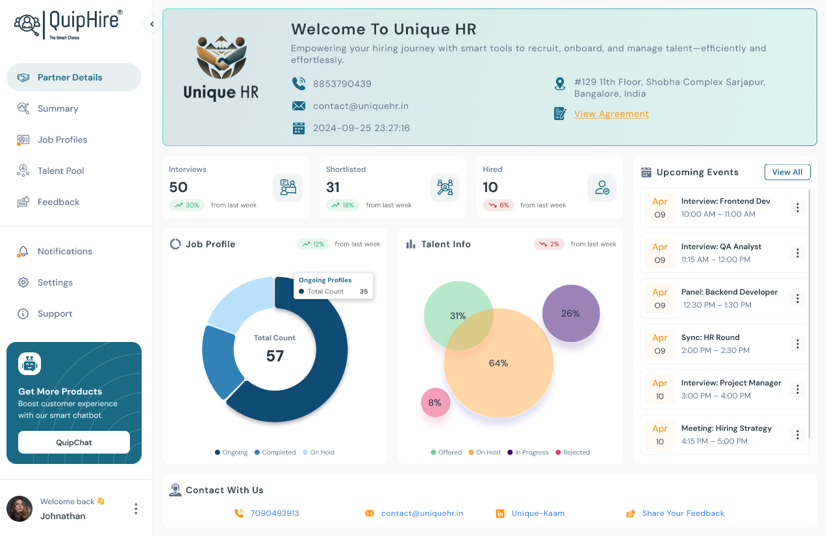Screen dimensions: 825x536
Task: Open the Unique-Kaam LinkedIn link
Action: [538, 513]
